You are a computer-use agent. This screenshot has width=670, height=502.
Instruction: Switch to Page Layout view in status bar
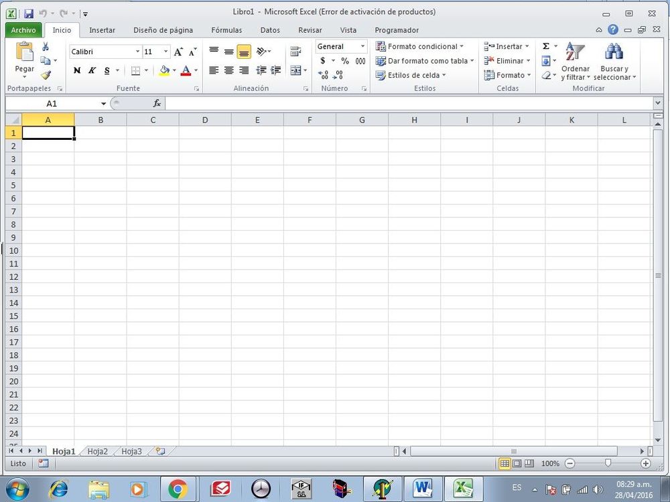517,463
